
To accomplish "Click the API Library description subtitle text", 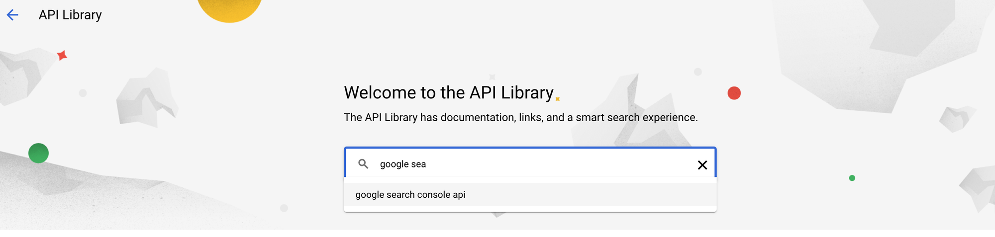I will pos(520,118).
